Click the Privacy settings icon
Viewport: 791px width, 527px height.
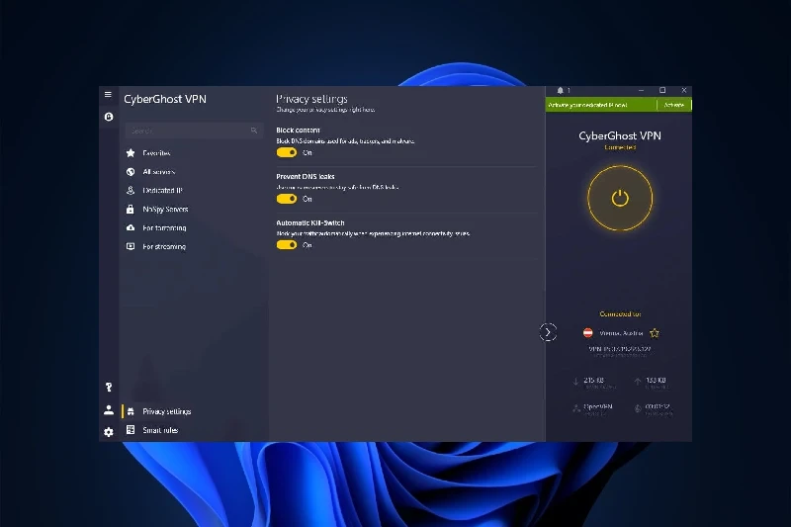pos(131,411)
